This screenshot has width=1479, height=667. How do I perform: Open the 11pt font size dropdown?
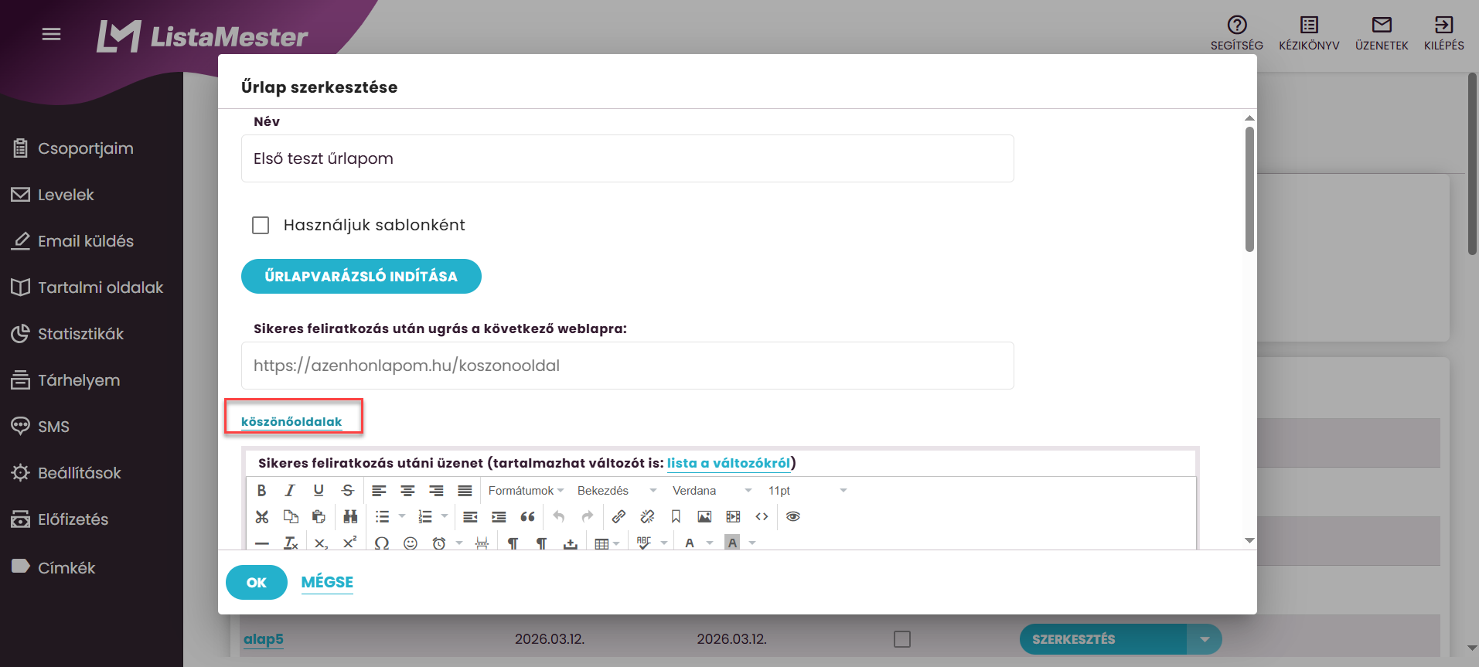tap(806, 491)
